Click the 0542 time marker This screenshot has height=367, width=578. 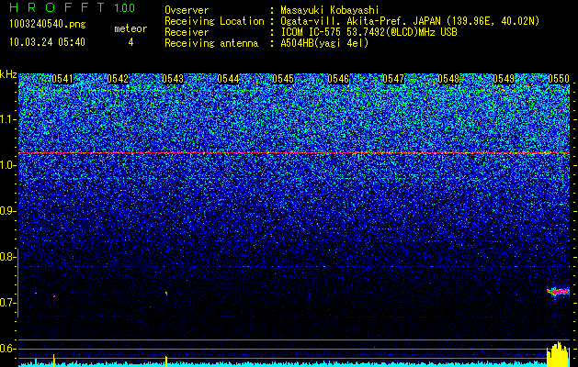coord(118,79)
